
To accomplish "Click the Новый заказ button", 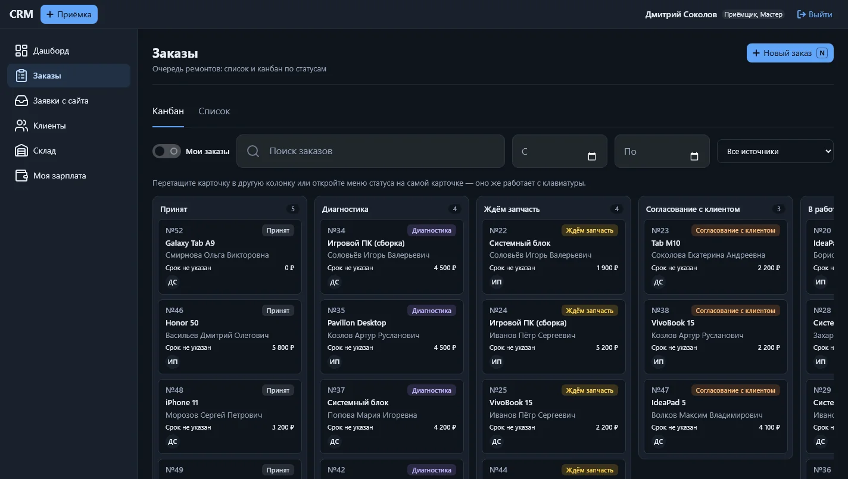I will click(790, 53).
